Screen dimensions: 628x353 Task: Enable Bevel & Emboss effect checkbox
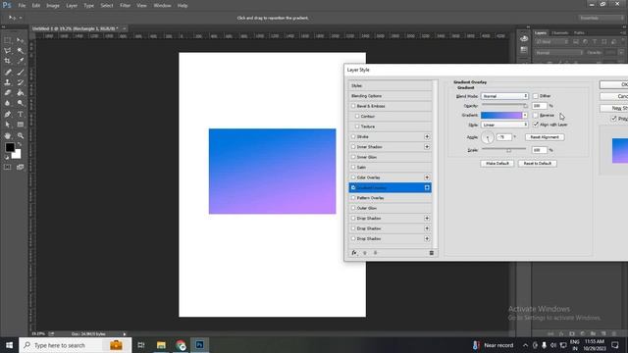tap(353, 106)
